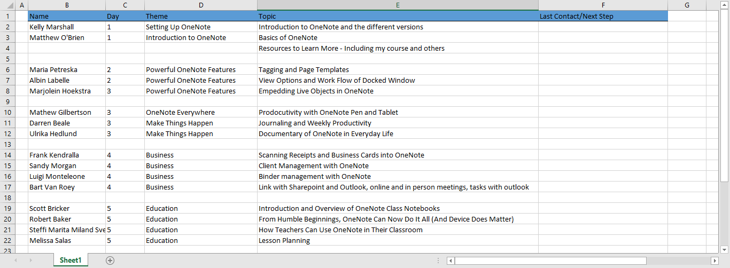Click 'From Humble Beginnings' topic cell
This screenshot has height=268, width=730.
click(x=398, y=219)
